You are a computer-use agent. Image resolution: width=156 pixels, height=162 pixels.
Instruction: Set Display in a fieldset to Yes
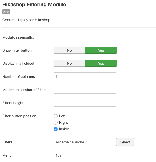coord(101,63)
